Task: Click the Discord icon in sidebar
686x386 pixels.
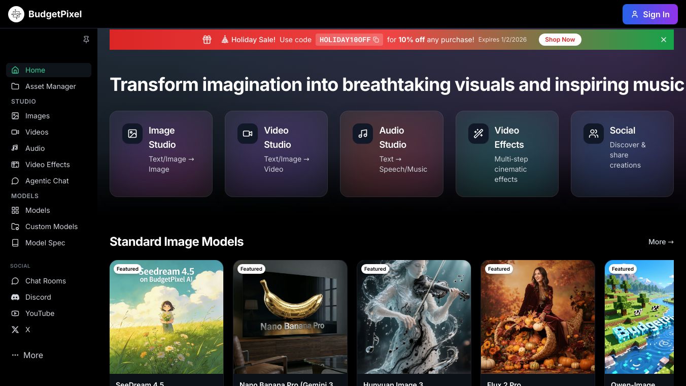Action: coord(15,297)
